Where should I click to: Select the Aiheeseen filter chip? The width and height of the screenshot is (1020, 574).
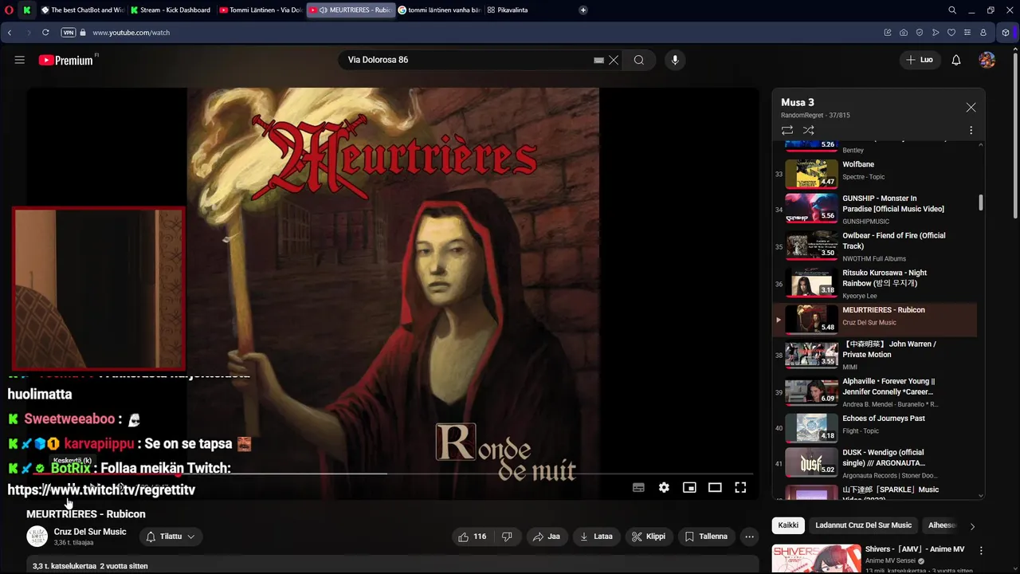pos(941,525)
